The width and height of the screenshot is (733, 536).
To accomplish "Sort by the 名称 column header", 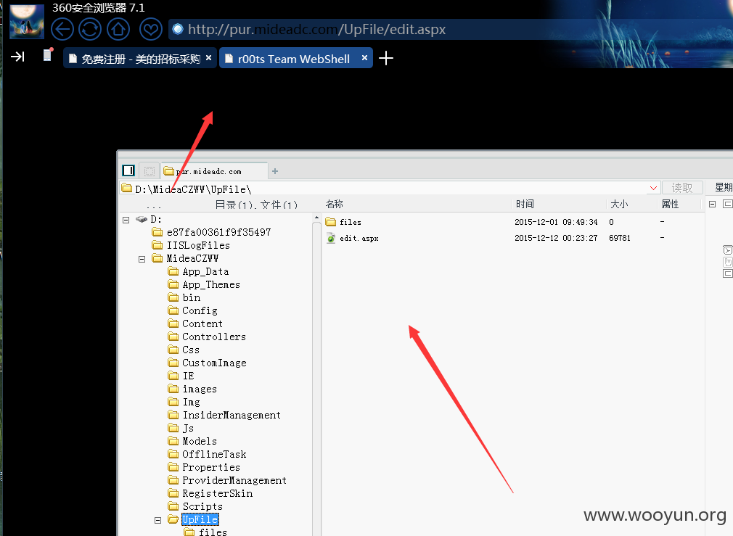I will [x=335, y=205].
